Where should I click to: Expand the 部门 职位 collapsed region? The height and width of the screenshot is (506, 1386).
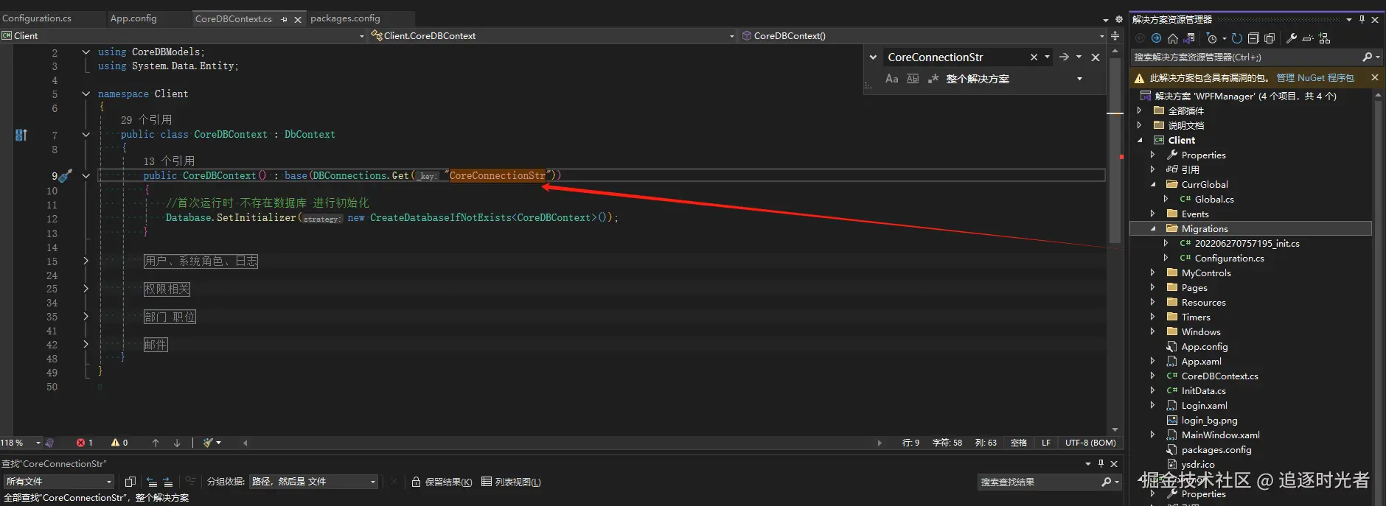coord(86,317)
